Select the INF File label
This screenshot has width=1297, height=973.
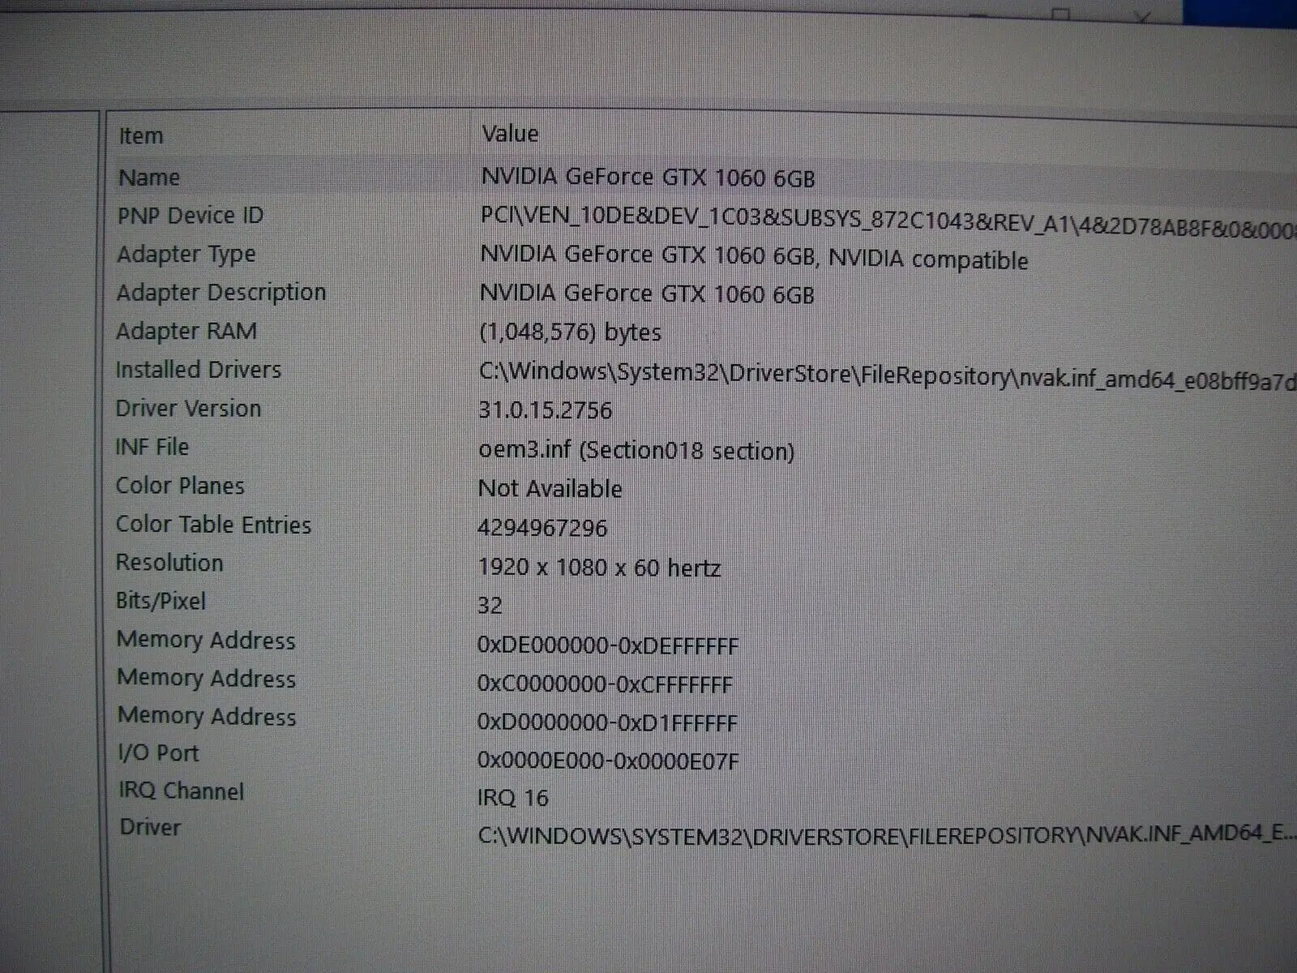point(152,446)
